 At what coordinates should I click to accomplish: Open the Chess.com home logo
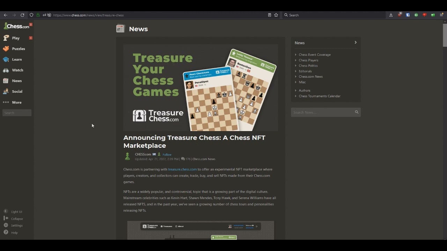(x=16, y=26)
